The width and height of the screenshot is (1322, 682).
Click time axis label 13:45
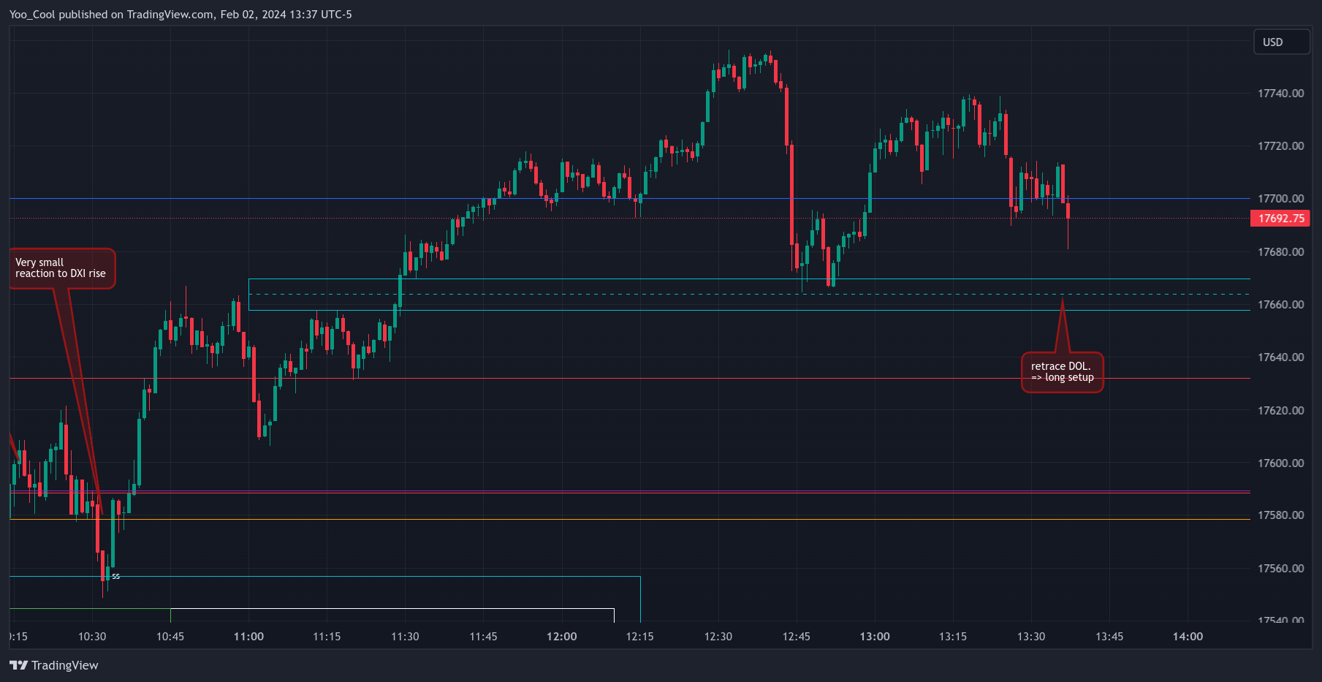point(1109,637)
